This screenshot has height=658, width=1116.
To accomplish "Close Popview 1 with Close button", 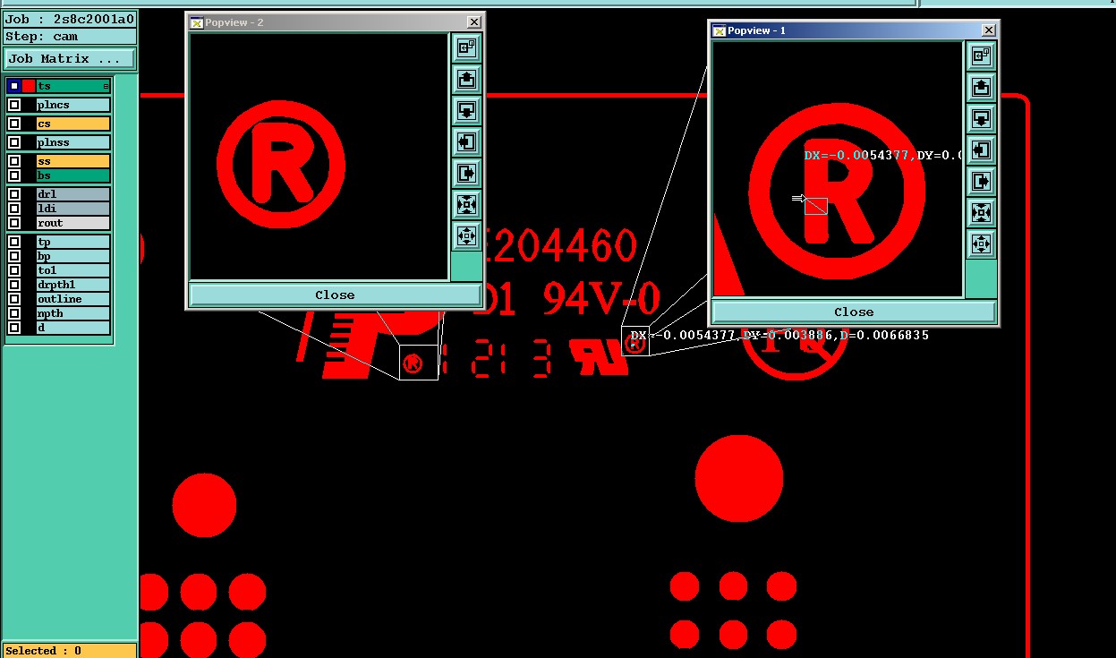I will tap(854, 312).
